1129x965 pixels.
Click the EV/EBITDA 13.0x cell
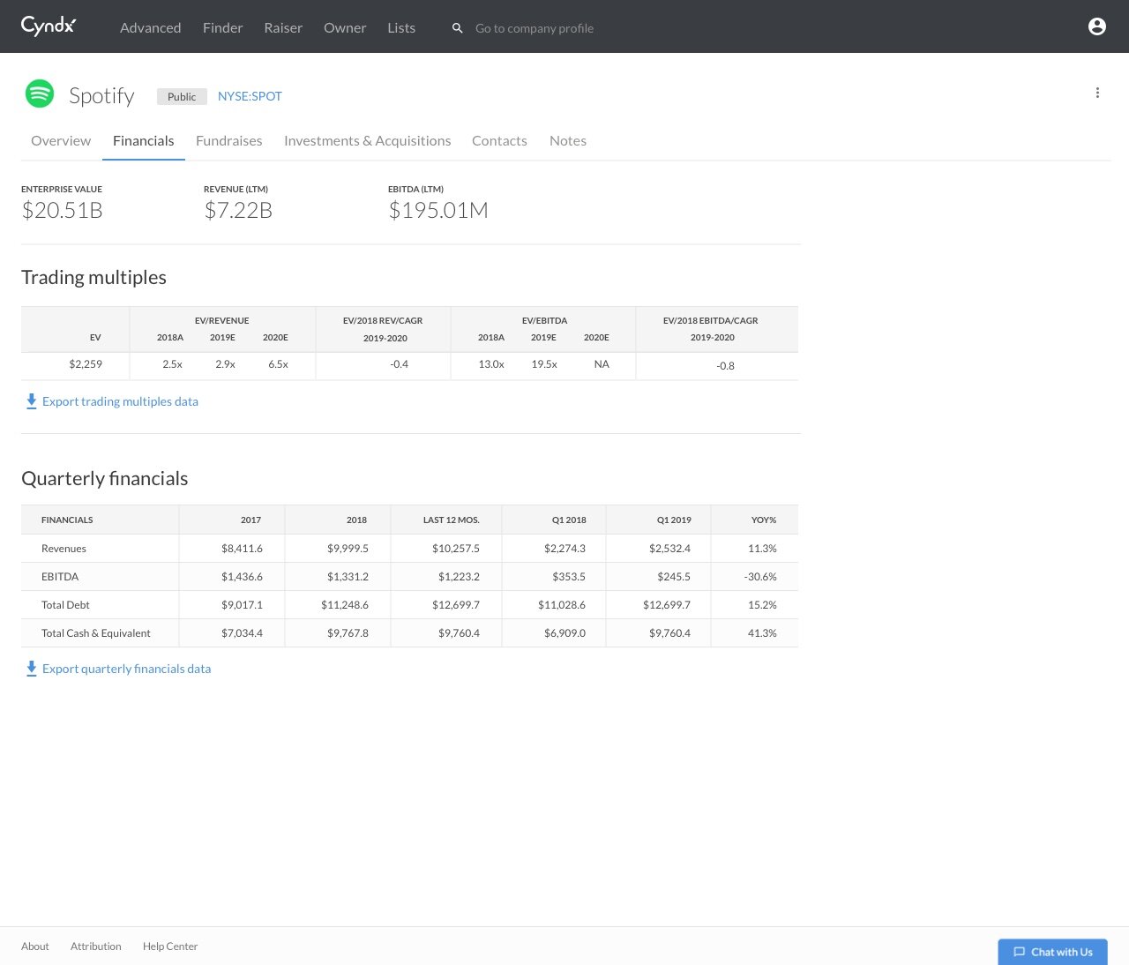coord(491,364)
